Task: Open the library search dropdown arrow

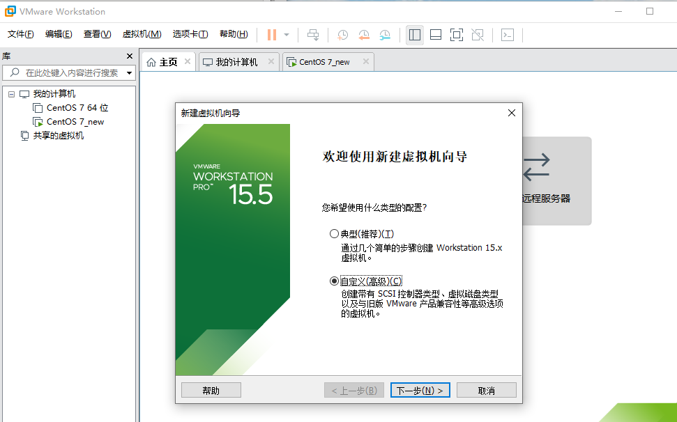Action: coord(129,73)
